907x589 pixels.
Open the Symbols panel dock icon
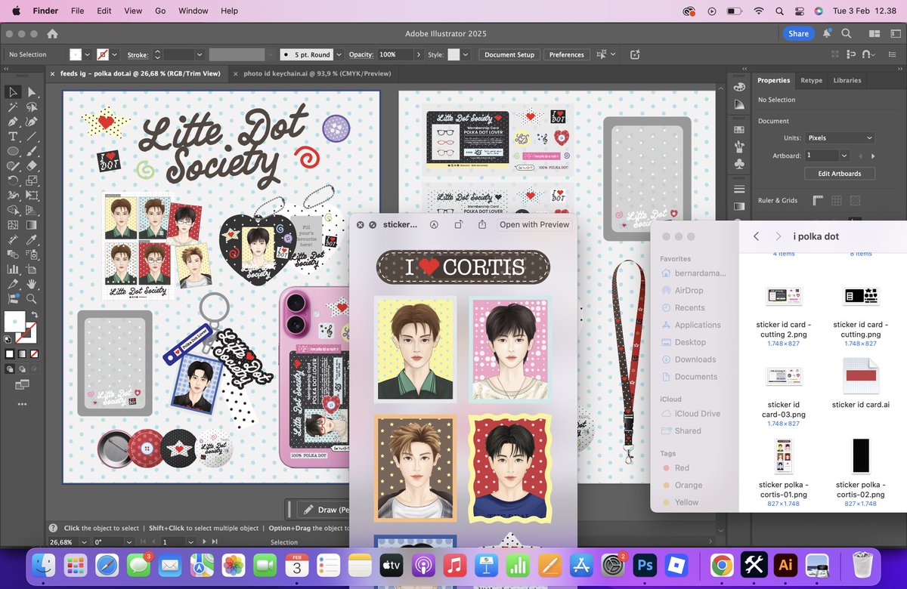[739, 163]
